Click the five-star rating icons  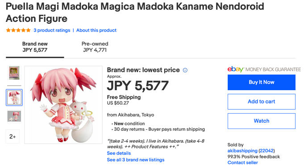coord(18,30)
